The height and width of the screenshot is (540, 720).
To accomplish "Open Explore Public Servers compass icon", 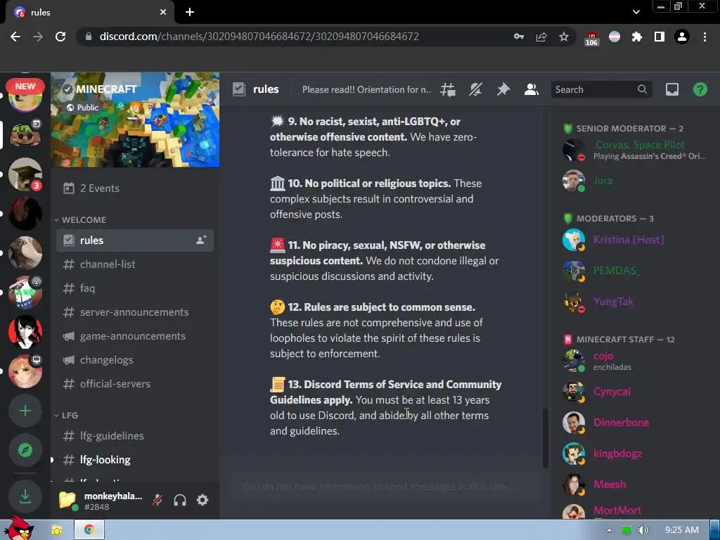I will [x=25, y=450].
